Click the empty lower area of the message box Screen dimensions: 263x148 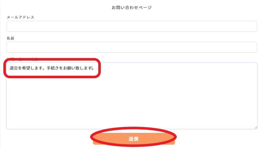(132, 109)
